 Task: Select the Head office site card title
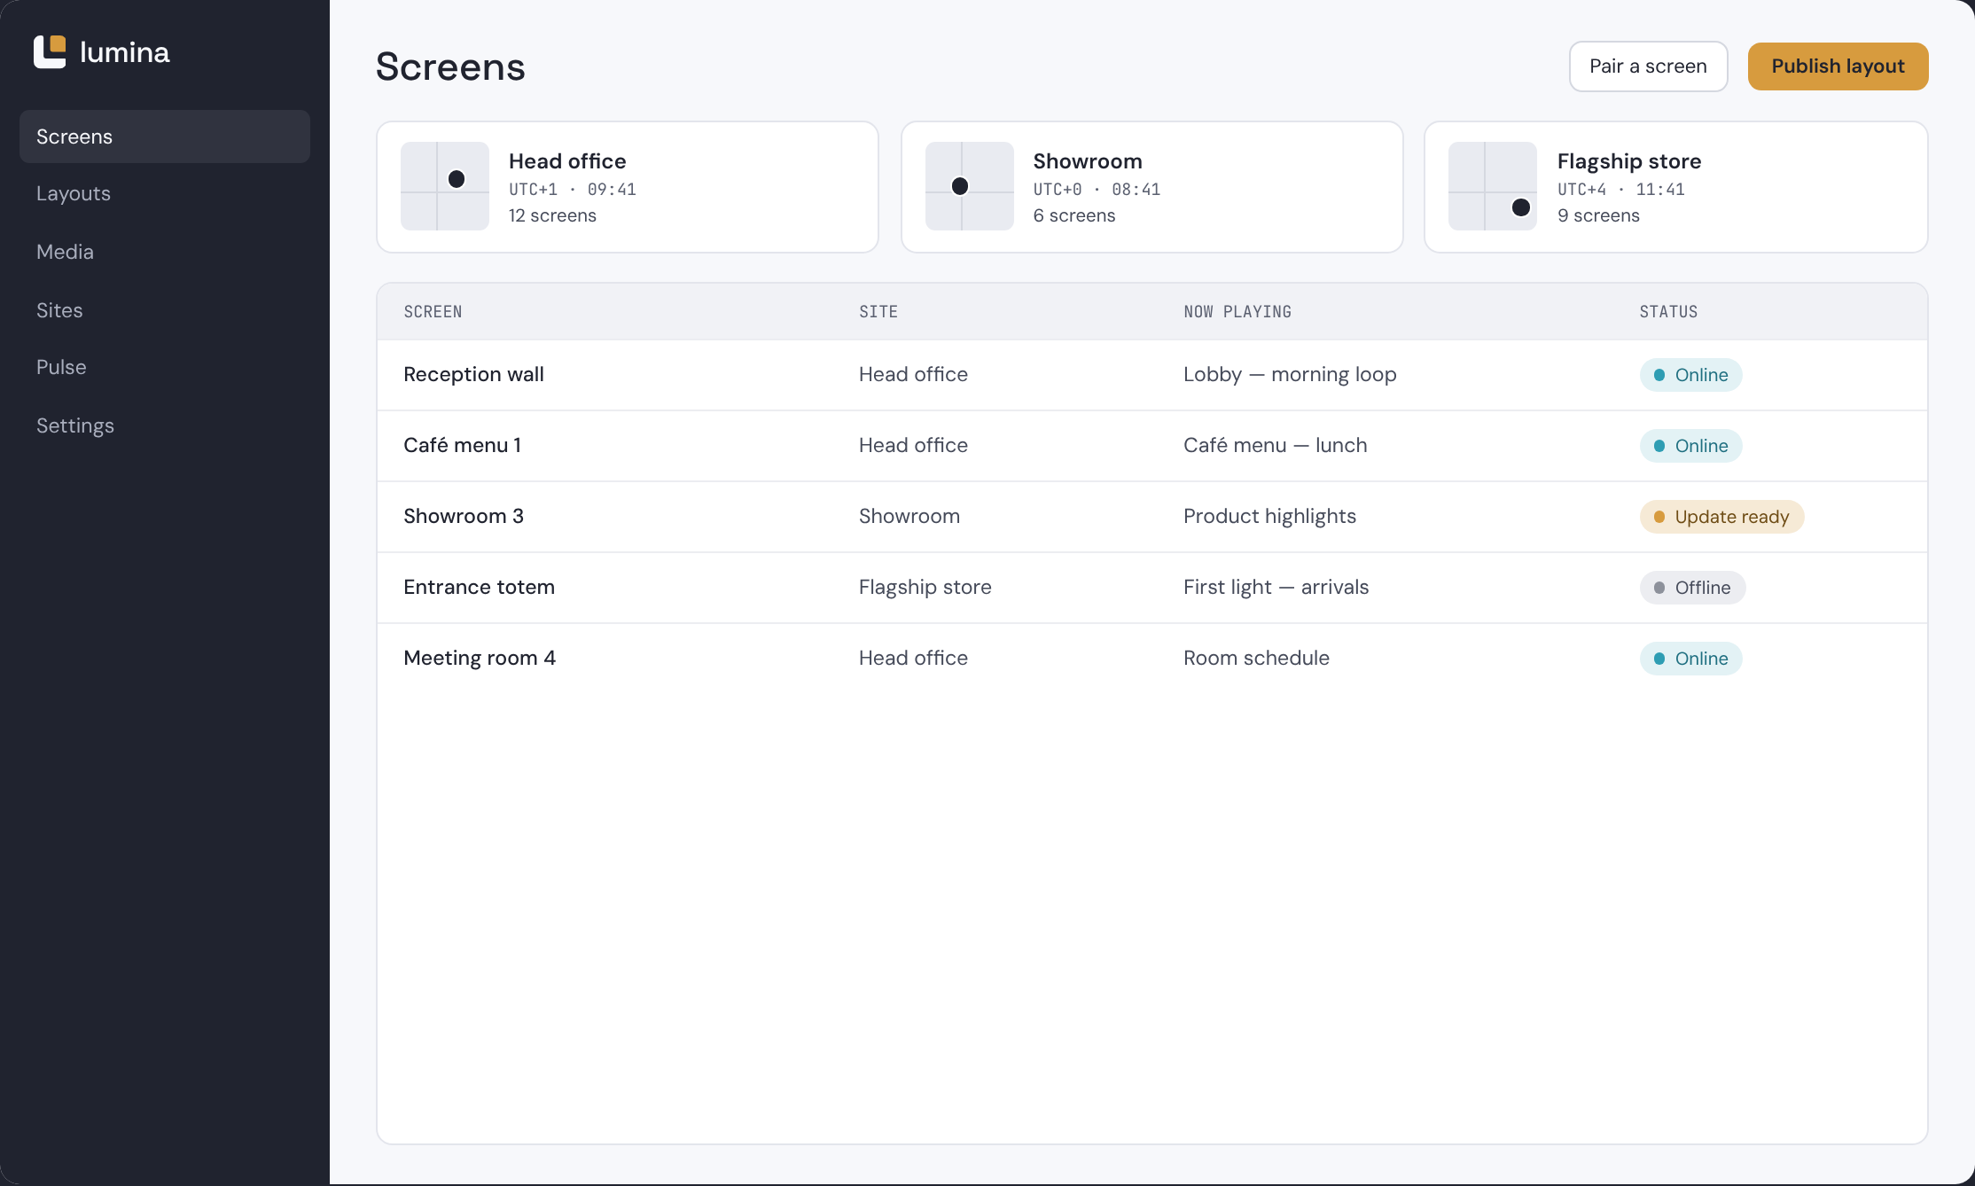[567, 161]
